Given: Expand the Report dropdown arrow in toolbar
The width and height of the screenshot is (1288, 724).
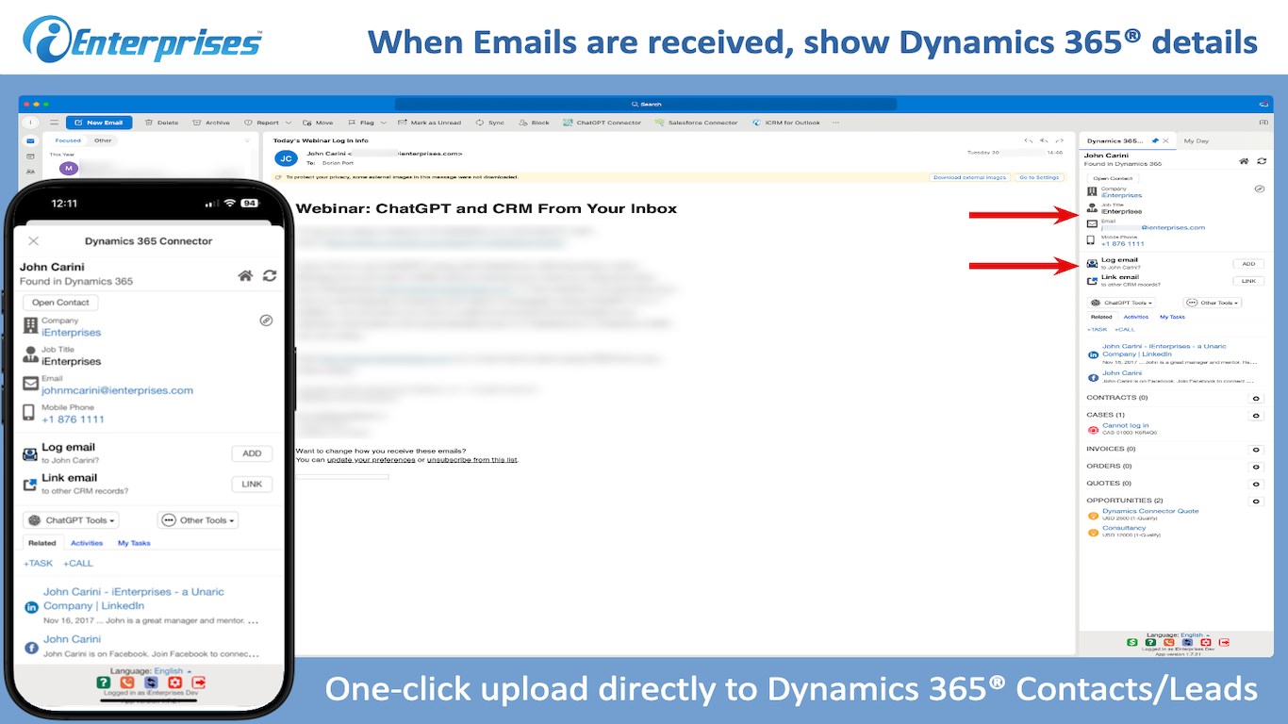Looking at the screenshot, I should coord(289,123).
